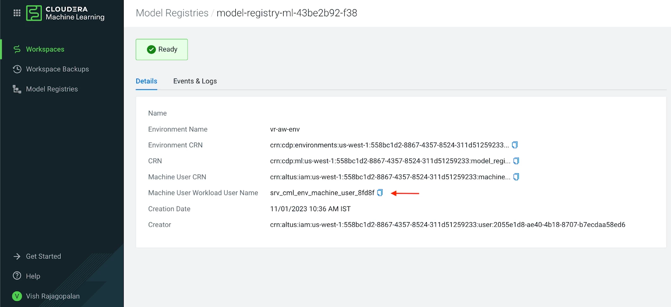Open the Get Started page
The image size is (671, 307).
click(x=44, y=256)
